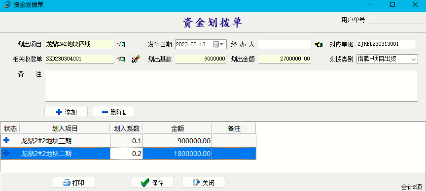Click the clear icon next to 相关收款单
Viewport: 426px width, 191px height.
[x=136, y=59]
